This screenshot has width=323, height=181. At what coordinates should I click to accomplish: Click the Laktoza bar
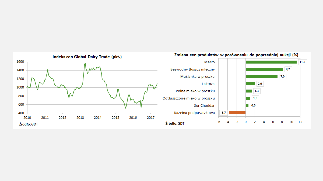(x=250, y=84)
